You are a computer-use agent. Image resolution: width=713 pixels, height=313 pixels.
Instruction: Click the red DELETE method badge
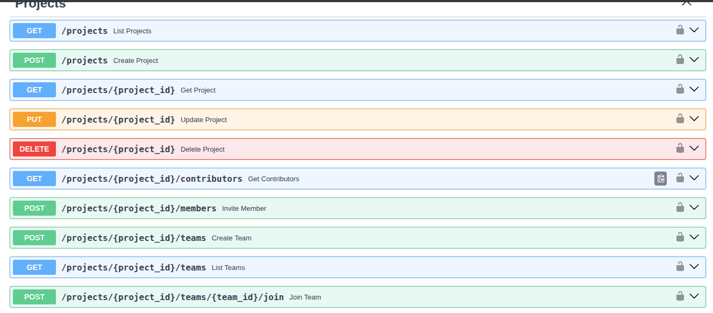34,149
